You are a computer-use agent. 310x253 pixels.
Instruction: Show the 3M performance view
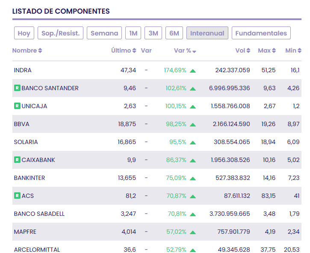[x=153, y=33]
